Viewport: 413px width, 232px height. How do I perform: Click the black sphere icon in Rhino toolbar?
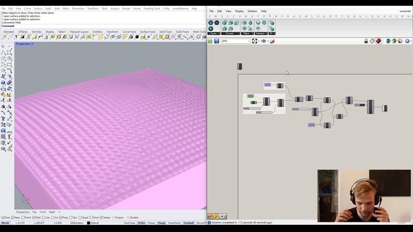tap(137, 37)
